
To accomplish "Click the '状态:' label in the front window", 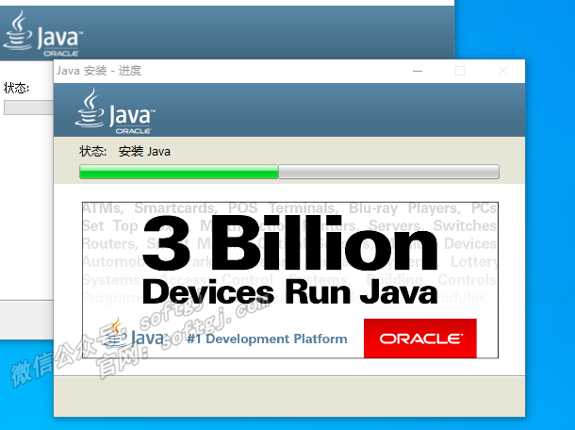I will pyautogui.click(x=92, y=152).
